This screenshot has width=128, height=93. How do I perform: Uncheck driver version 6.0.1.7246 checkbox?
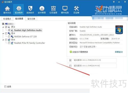pos(70,60)
